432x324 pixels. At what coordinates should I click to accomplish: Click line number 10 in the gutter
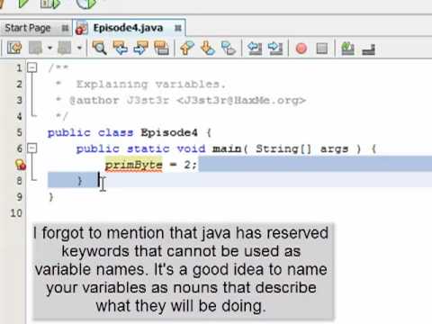click(16, 213)
